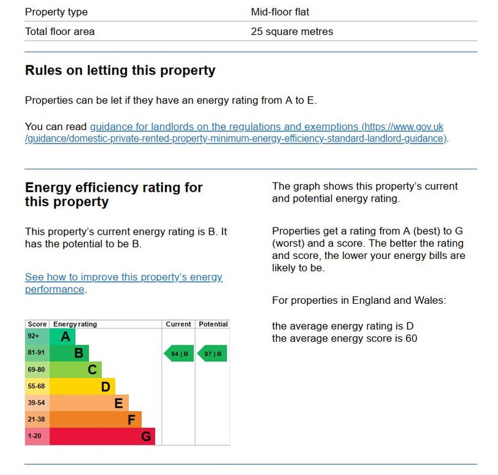The image size is (498, 475).
Task: Click the orange E rating band
Action: (90, 403)
